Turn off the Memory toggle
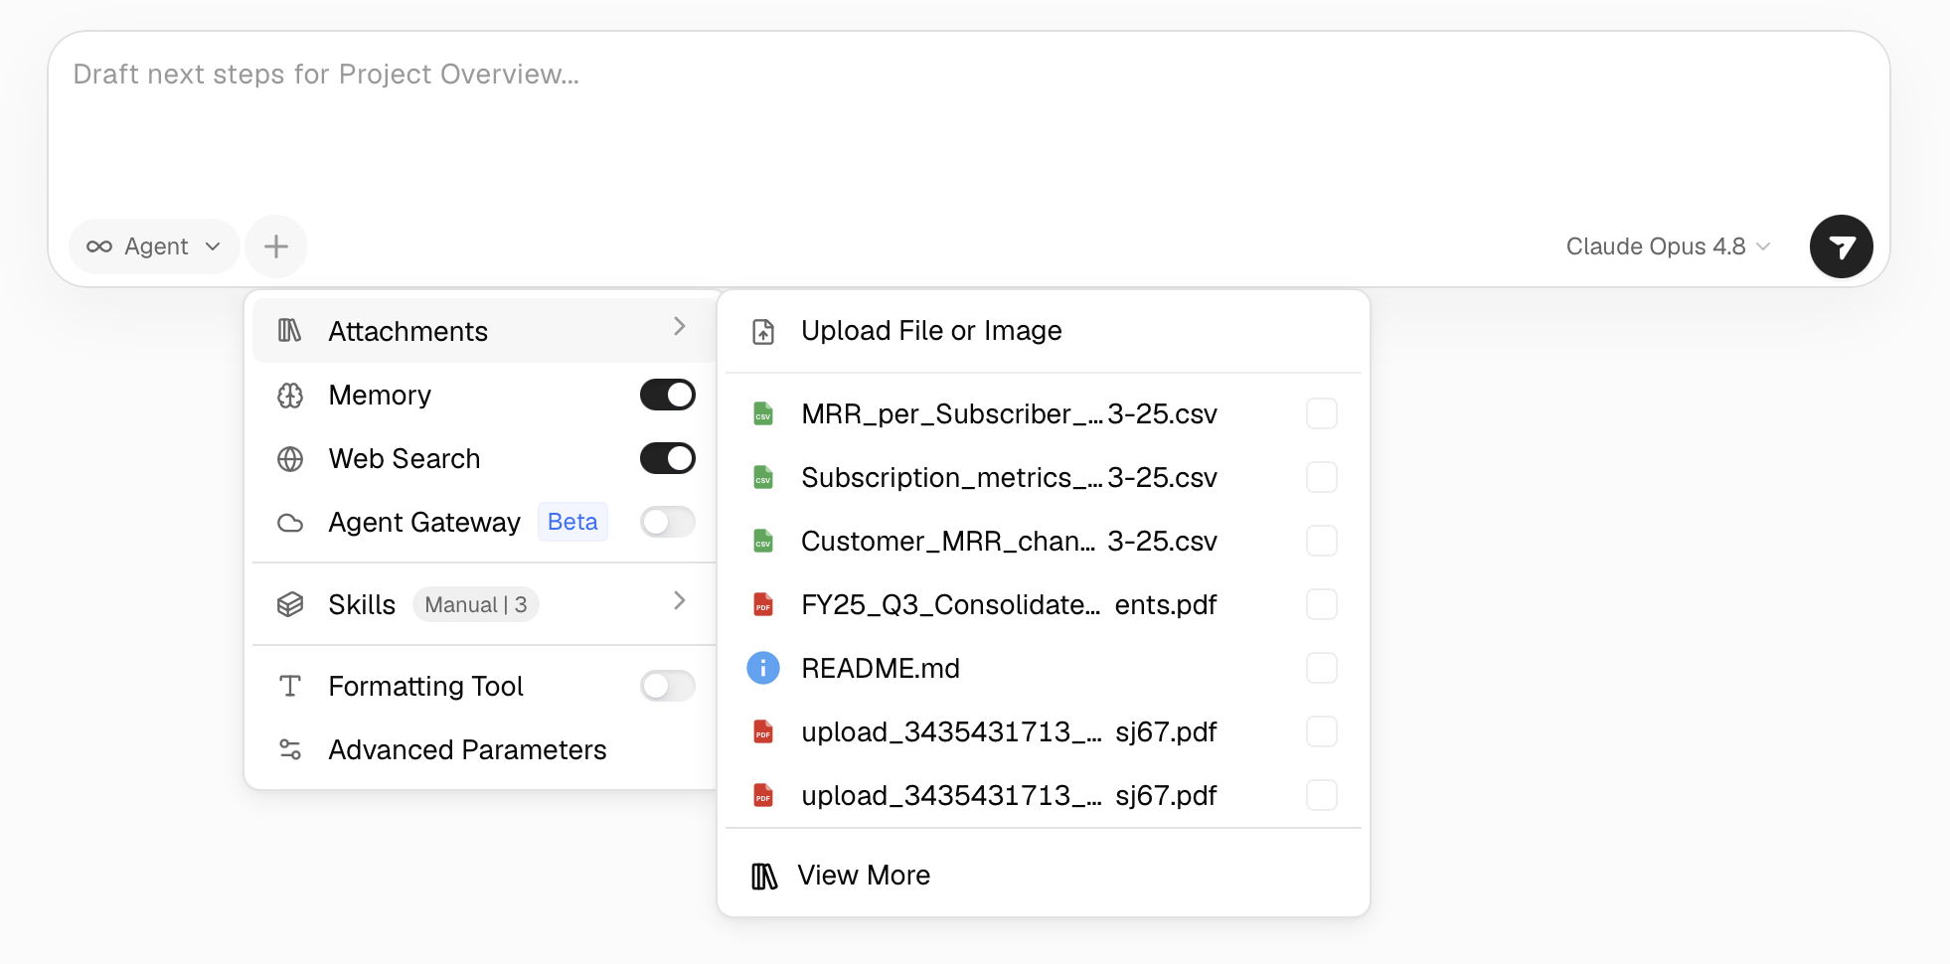Viewport: 1950px width, 964px height. [668, 395]
